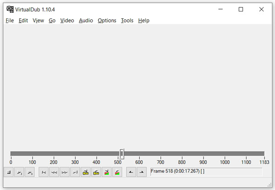
Task: Minimize the VirtualDub window
Action: pyautogui.click(x=220, y=9)
